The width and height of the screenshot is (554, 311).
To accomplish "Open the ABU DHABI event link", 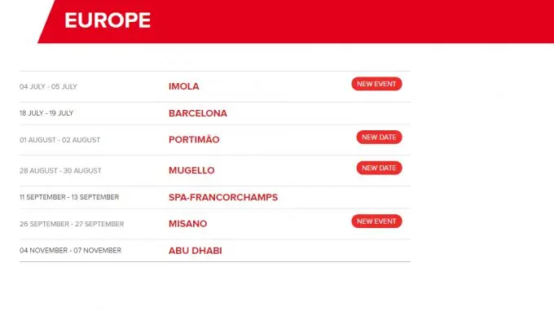I will point(195,251).
